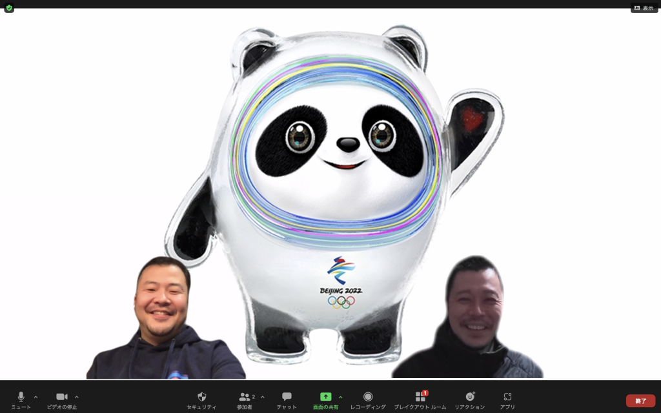Viewport: 661px width, 413px height.
Task: Expand audio options arrow beside ミュート
Action: point(36,397)
